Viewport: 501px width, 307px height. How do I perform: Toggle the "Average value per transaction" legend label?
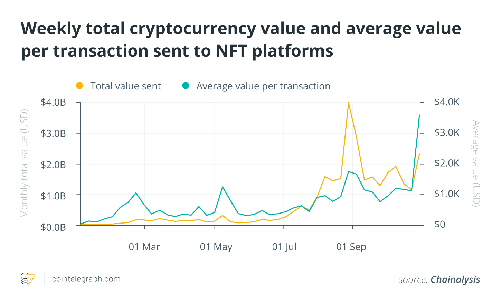pos(263,86)
